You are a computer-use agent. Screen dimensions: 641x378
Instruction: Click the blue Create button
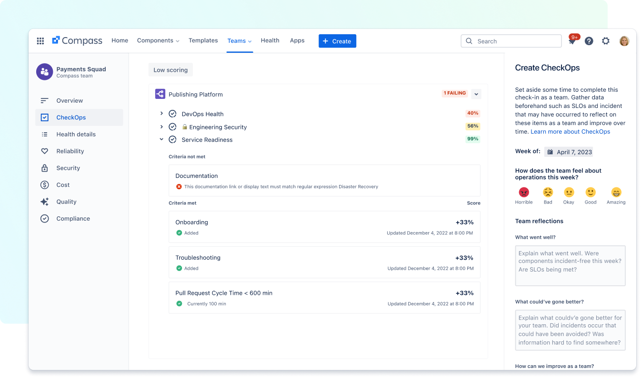[337, 41]
